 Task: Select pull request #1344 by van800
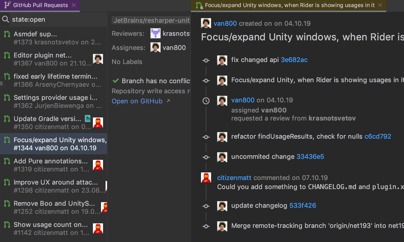tap(54, 144)
